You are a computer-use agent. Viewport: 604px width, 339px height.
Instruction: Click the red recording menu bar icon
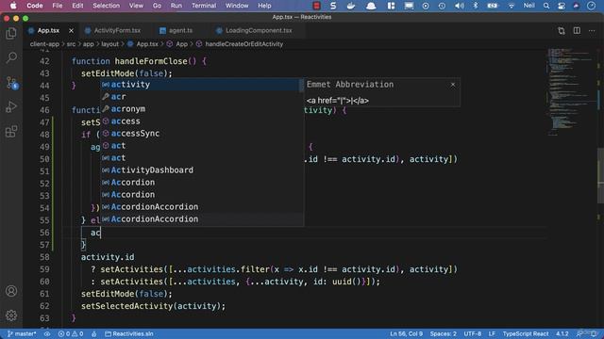[316, 6]
